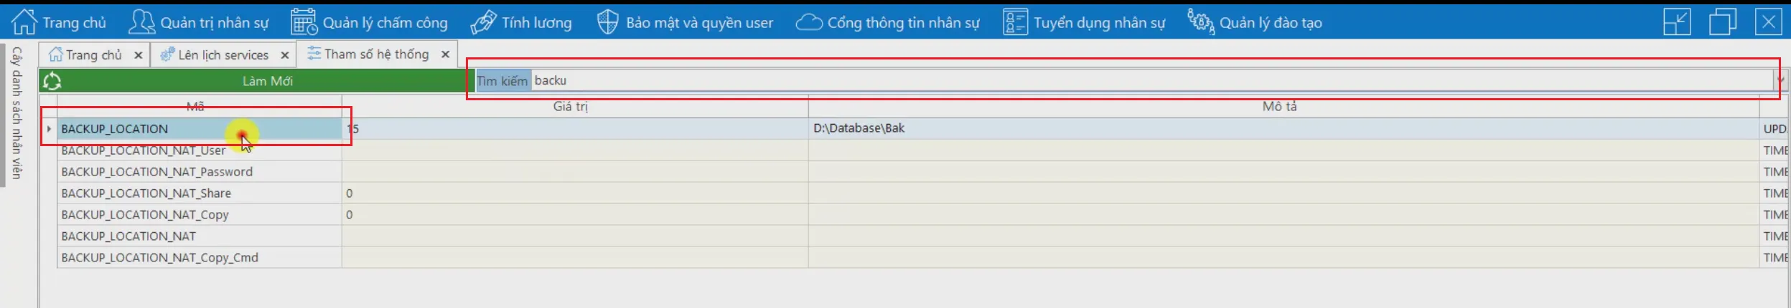Click the value cell 15 of BACKUP_LOCATION
This screenshot has width=1791, height=308.
tap(575, 129)
